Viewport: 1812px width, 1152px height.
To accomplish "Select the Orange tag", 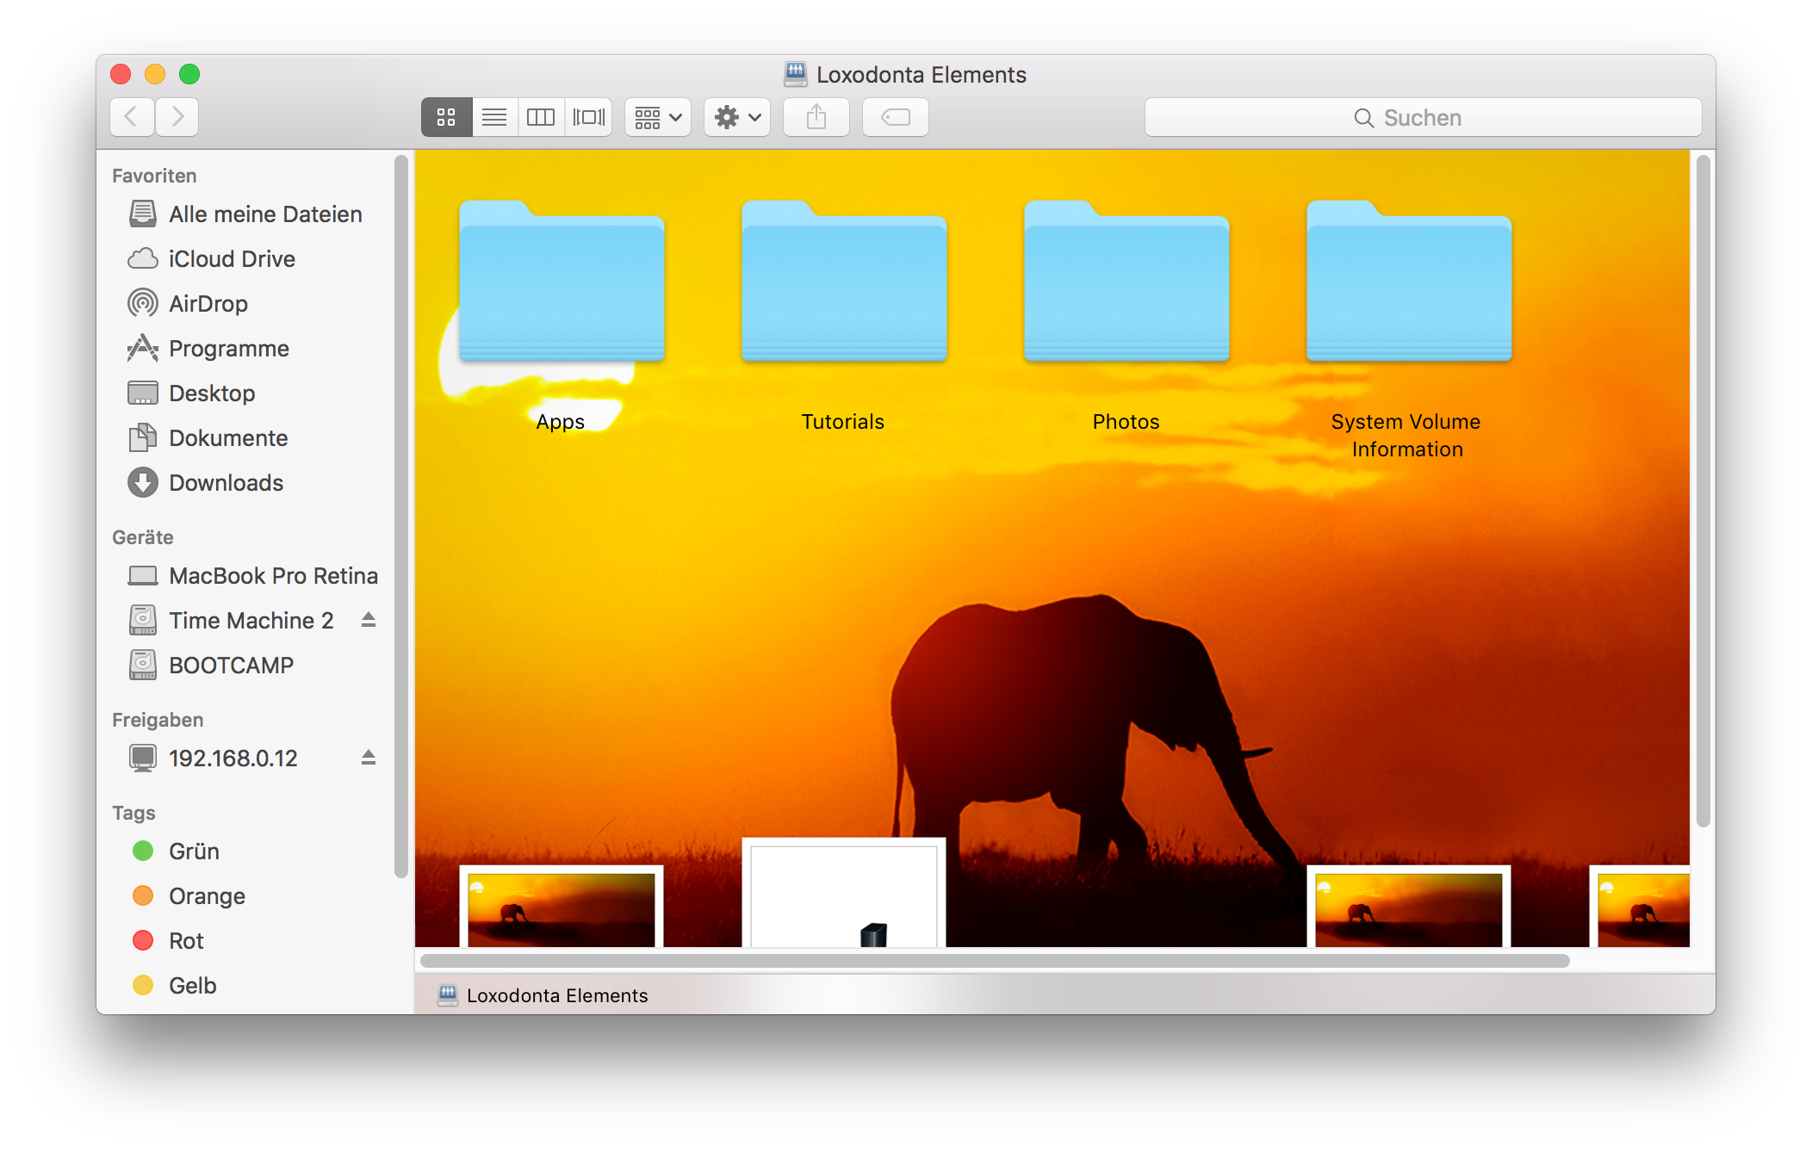I will pos(206,896).
